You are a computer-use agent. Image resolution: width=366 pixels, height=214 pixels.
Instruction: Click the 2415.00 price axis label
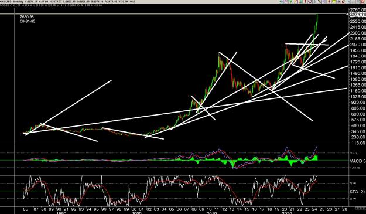tap(358, 27)
